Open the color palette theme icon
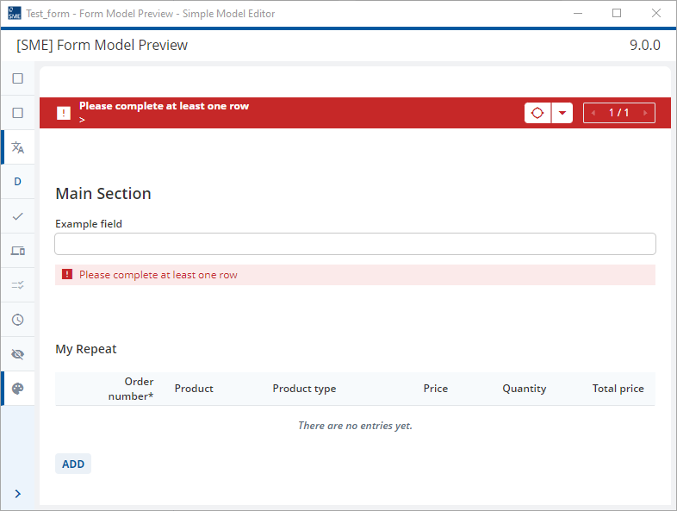677x511 pixels. 18,389
